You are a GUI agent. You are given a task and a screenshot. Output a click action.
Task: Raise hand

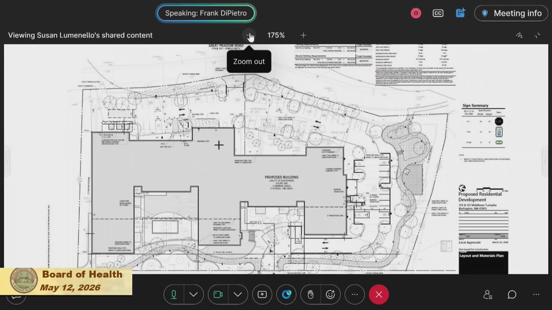[x=310, y=294]
